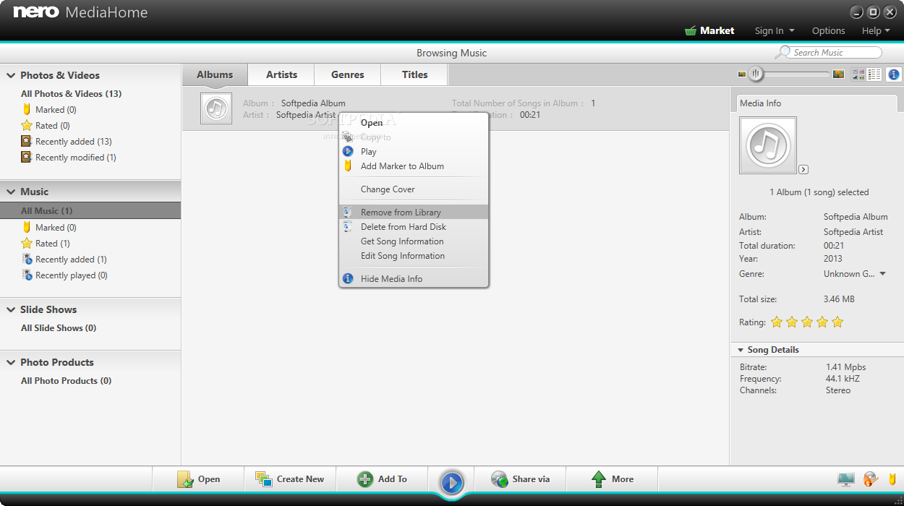Image resolution: width=904 pixels, height=506 pixels.
Task: Toggle the blue Media Info button
Action: (x=894, y=74)
